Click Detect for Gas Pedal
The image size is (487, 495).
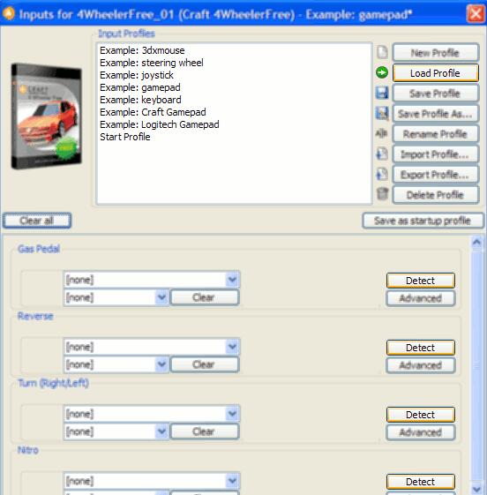click(421, 281)
